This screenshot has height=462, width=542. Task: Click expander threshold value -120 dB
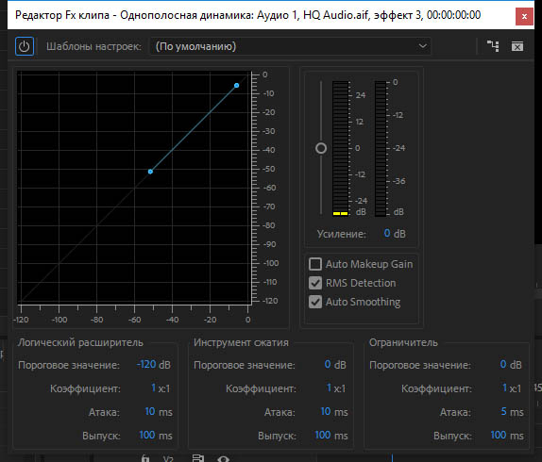[146, 364]
